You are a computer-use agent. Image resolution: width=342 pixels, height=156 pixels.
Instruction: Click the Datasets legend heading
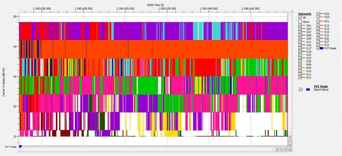(x=305, y=13)
